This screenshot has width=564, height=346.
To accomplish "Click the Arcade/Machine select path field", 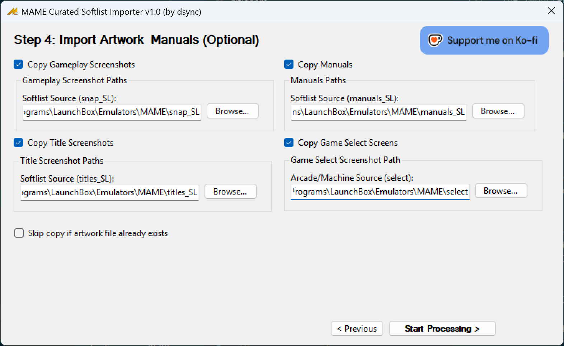I will coord(380,192).
